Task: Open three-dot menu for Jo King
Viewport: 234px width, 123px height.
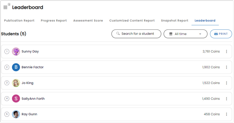Action: [x=227, y=83]
